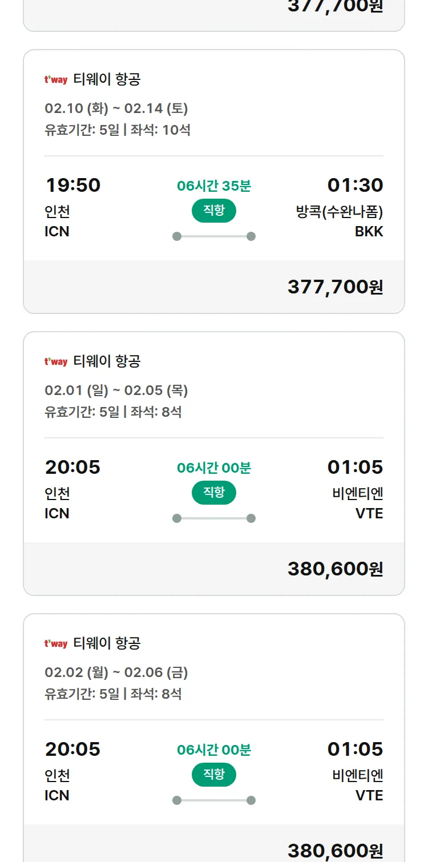Open the 02.01 (일) ~ 02.05 (목) date range
Image resolution: width=428 pixels, height=862 pixels.
[116, 390]
